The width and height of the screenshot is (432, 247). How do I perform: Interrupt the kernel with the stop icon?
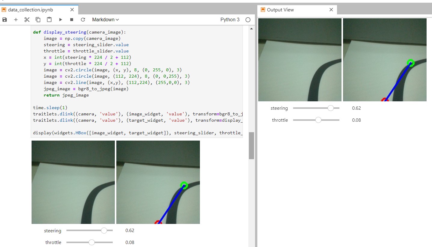click(x=72, y=19)
